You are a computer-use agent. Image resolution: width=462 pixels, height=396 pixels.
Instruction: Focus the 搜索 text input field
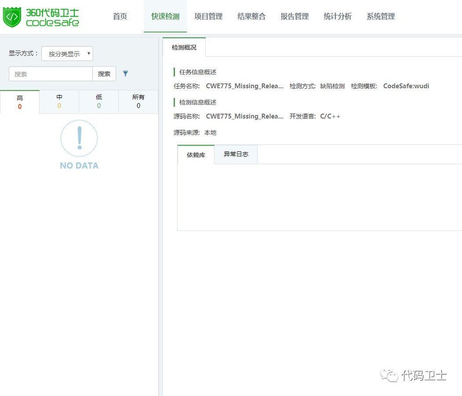[51, 73]
